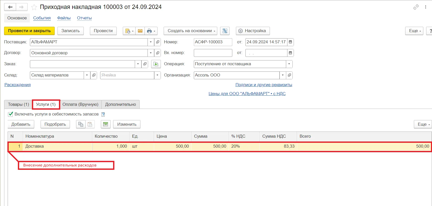Open the Дополнительно tab

[x=121, y=105]
